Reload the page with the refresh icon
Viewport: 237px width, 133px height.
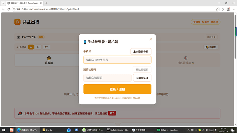click(9, 9)
